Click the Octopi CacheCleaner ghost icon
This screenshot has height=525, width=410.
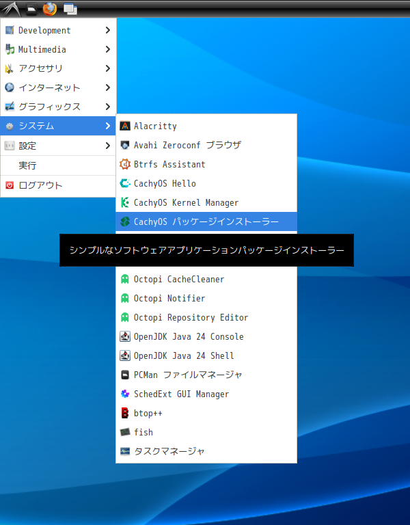(x=125, y=279)
